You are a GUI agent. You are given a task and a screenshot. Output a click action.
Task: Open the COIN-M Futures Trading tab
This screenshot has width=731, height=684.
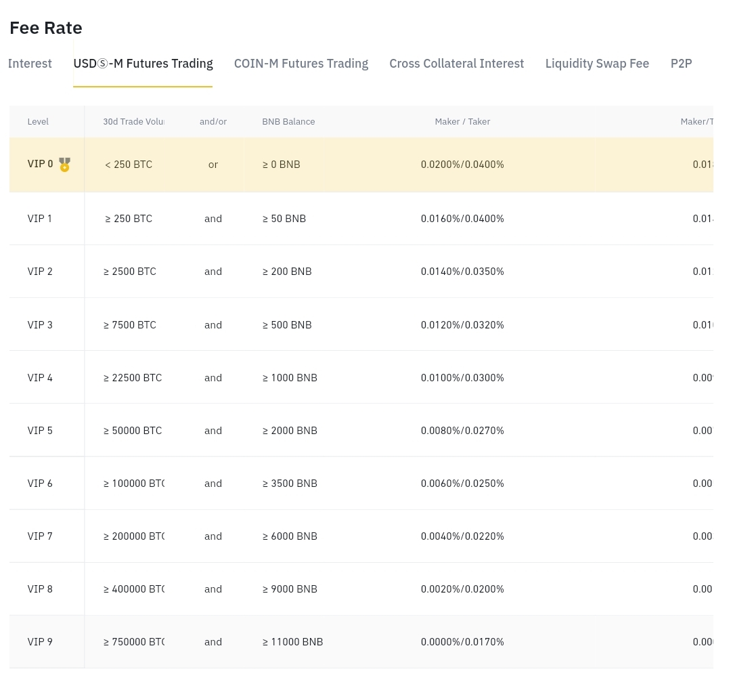point(301,64)
